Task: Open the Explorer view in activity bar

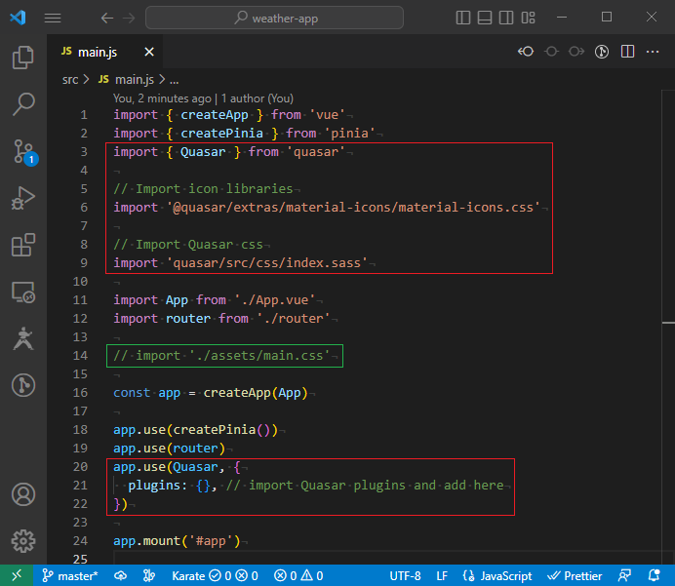Action: [23, 58]
